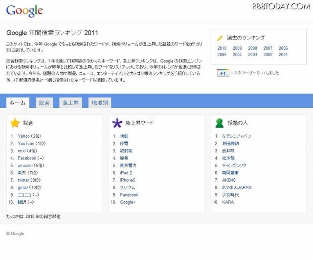Click the yellow star icon beside 総合
Viewport: 313px width, 260px height.
(15, 123)
